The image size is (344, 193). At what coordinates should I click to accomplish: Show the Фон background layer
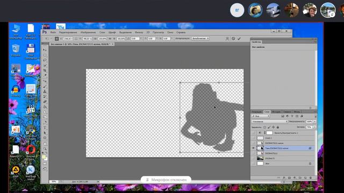253,164
